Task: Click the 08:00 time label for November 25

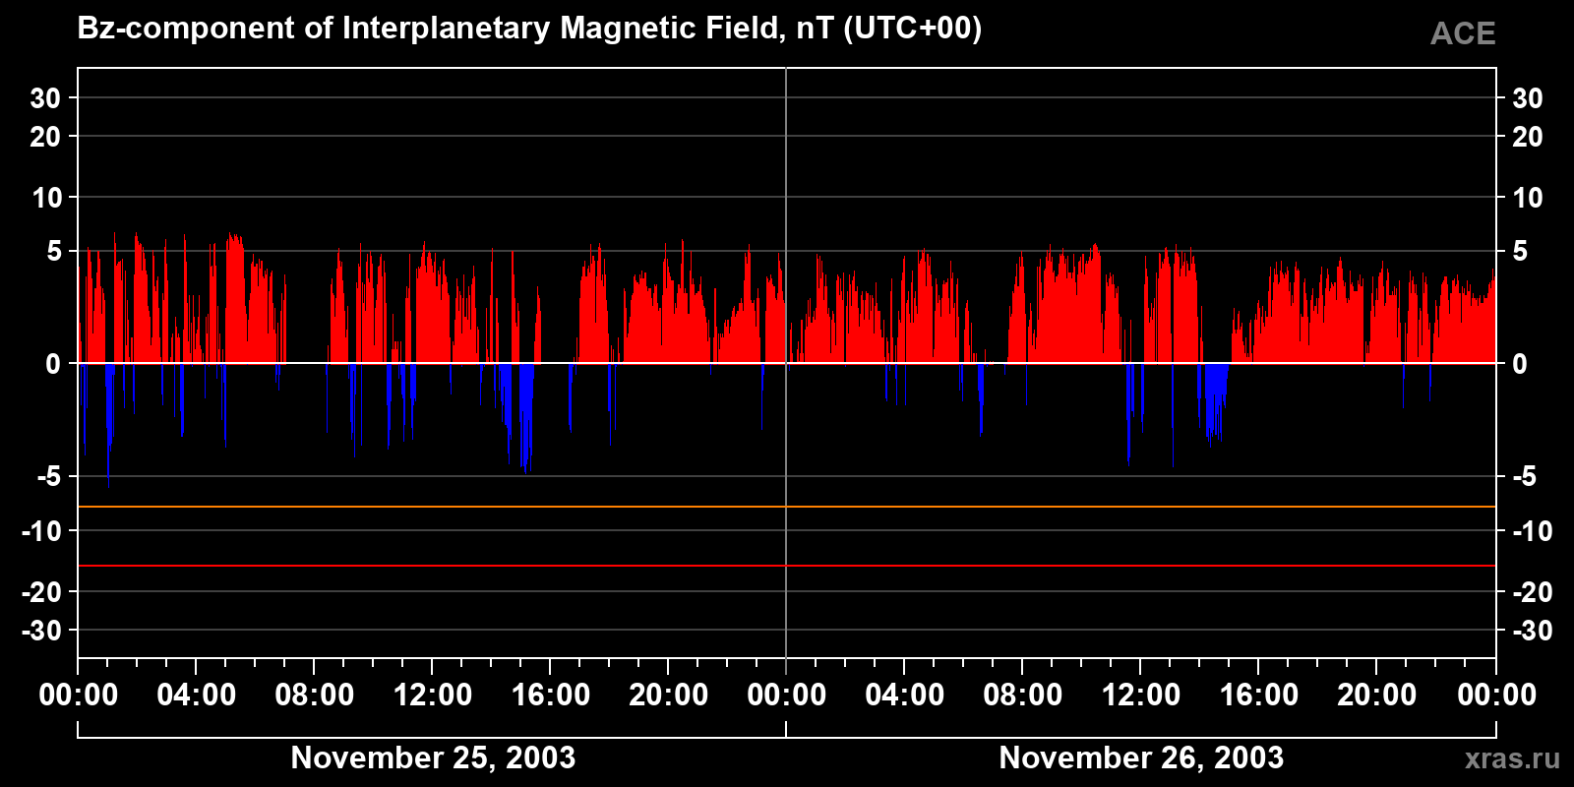Action: pyautogui.click(x=315, y=696)
